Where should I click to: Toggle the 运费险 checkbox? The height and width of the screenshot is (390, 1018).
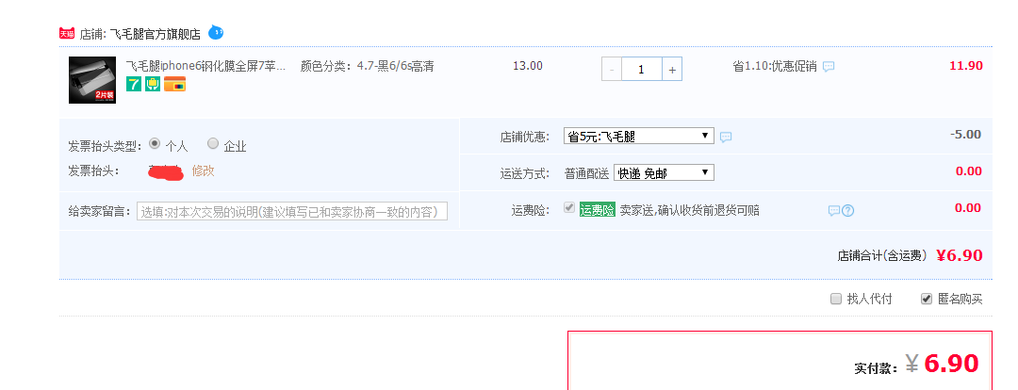[569, 207]
